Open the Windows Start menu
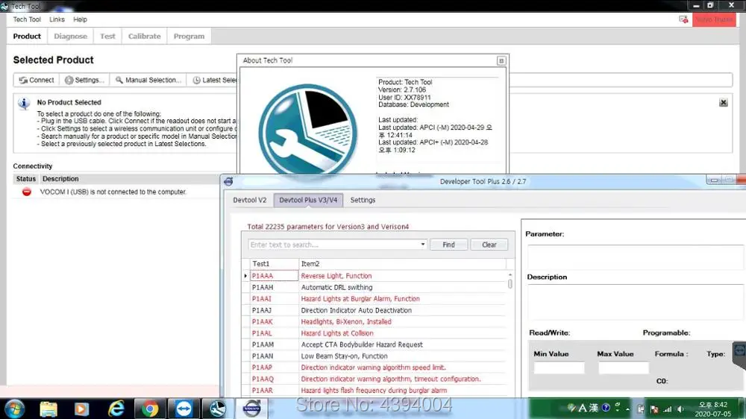Screen dimensions: 746x419 [14, 409]
